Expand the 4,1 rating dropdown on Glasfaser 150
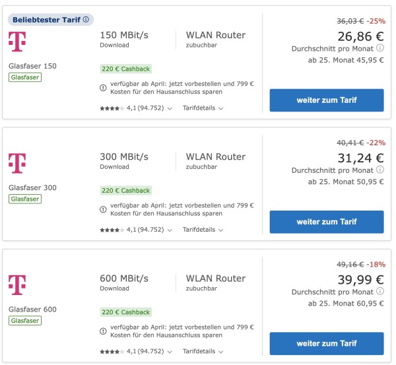The height and width of the screenshot is (365, 396). click(170, 108)
